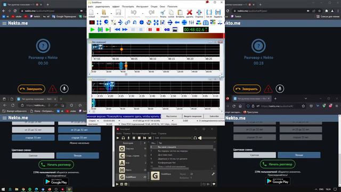
Task: Click 'Начать разговор' in bottom-right Nekto.me window
Action: (x=278, y=164)
